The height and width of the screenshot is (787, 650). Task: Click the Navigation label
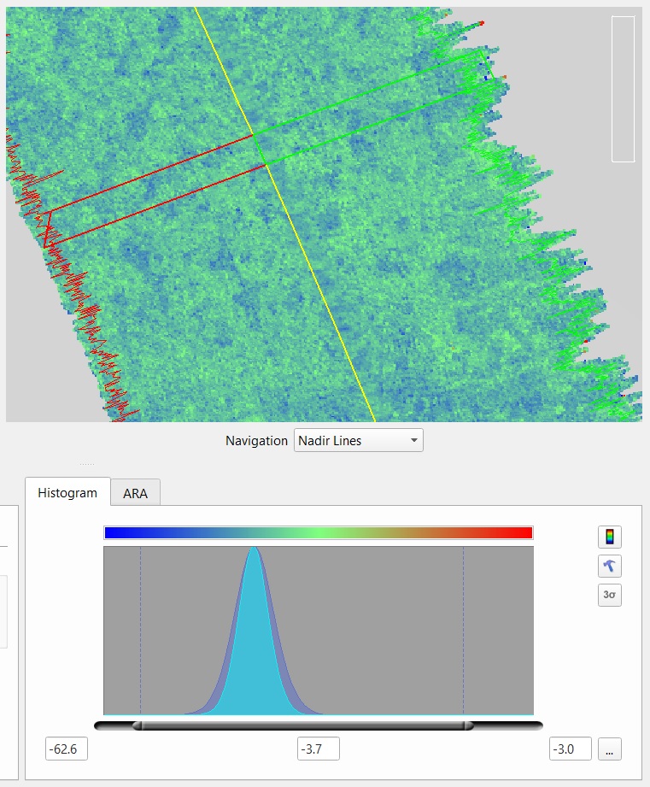pos(256,441)
